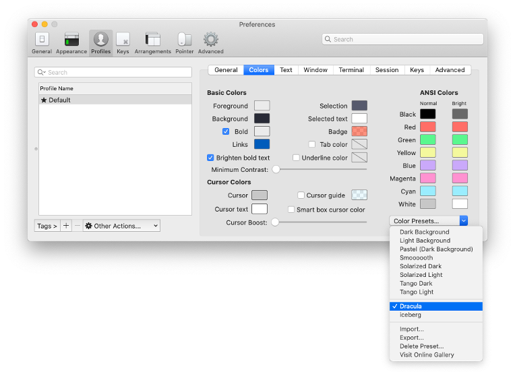Open the Normal Magenta ANSI swatch
This screenshot has height=374, width=515.
coord(428,178)
